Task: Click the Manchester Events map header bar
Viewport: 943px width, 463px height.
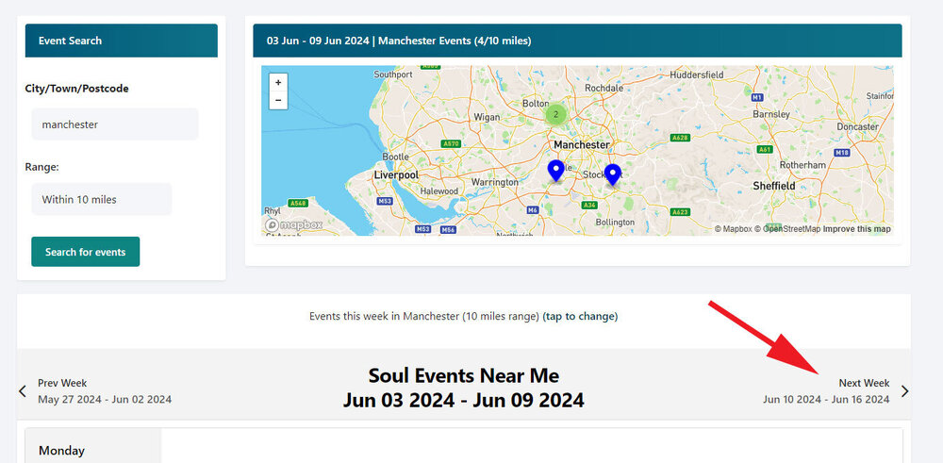Action: point(577,41)
